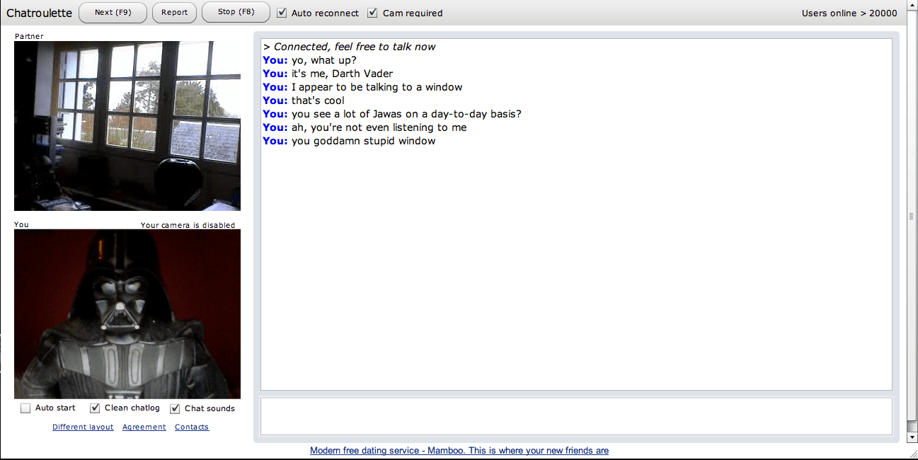Open the Agreement link
Screen dimensions: 918x460
click(144, 427)
